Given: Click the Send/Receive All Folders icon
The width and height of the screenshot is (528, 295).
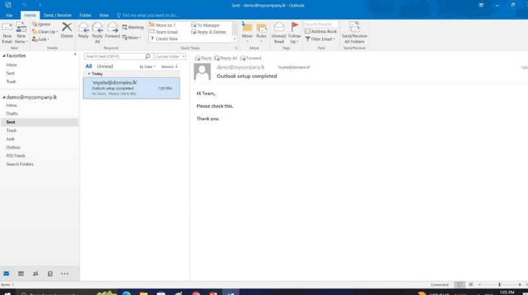Looking at the screenshot, I should tap(354, 29).
